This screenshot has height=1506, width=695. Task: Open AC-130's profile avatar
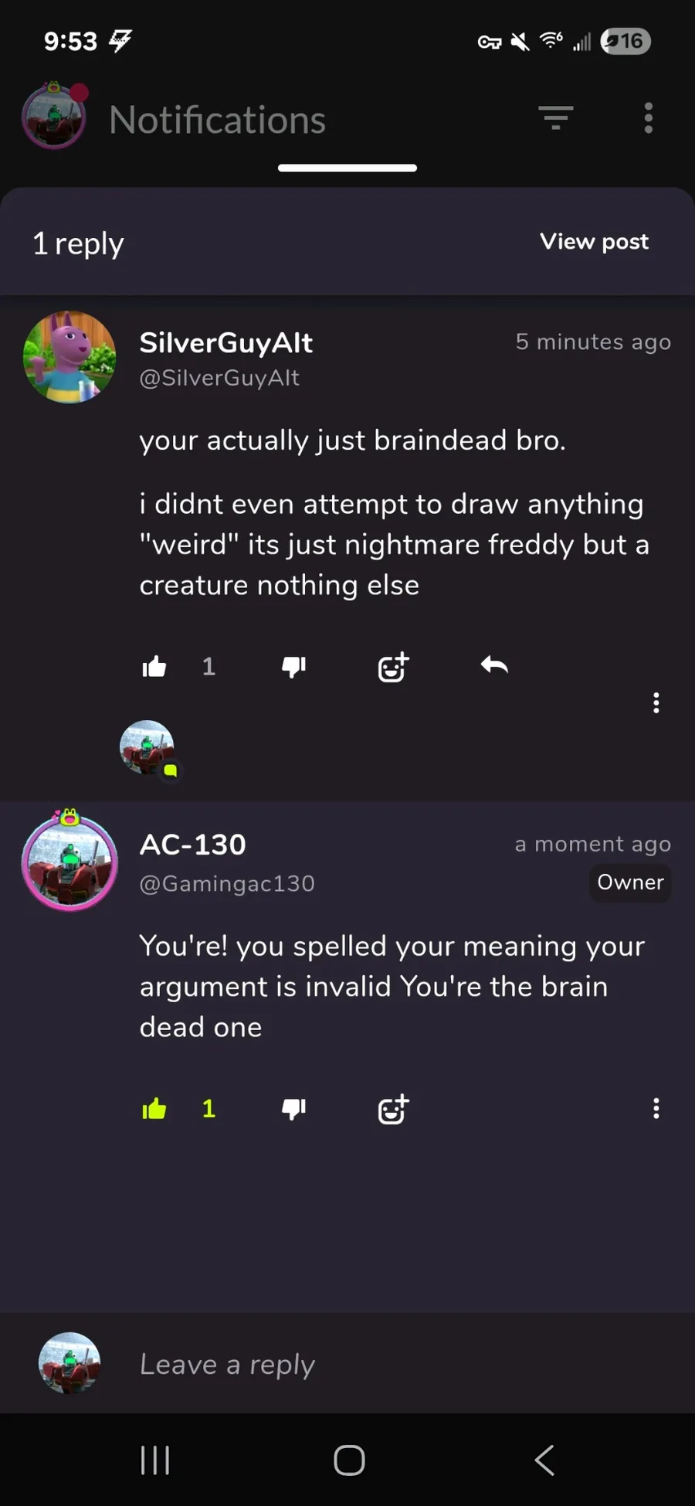(x=69, y=862)
